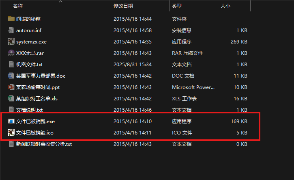Click type XLS 工作表 cell
The image size is (294, 180).
pyautogui.click(x=185, y=98)
